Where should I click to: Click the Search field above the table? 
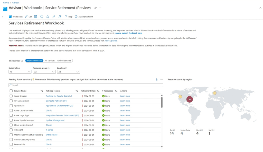pos(86,85)
